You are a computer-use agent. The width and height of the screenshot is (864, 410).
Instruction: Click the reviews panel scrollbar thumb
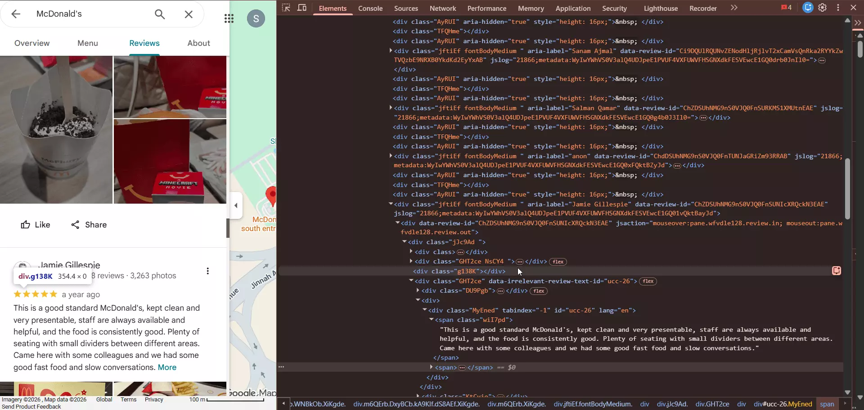tap(228, 228)
